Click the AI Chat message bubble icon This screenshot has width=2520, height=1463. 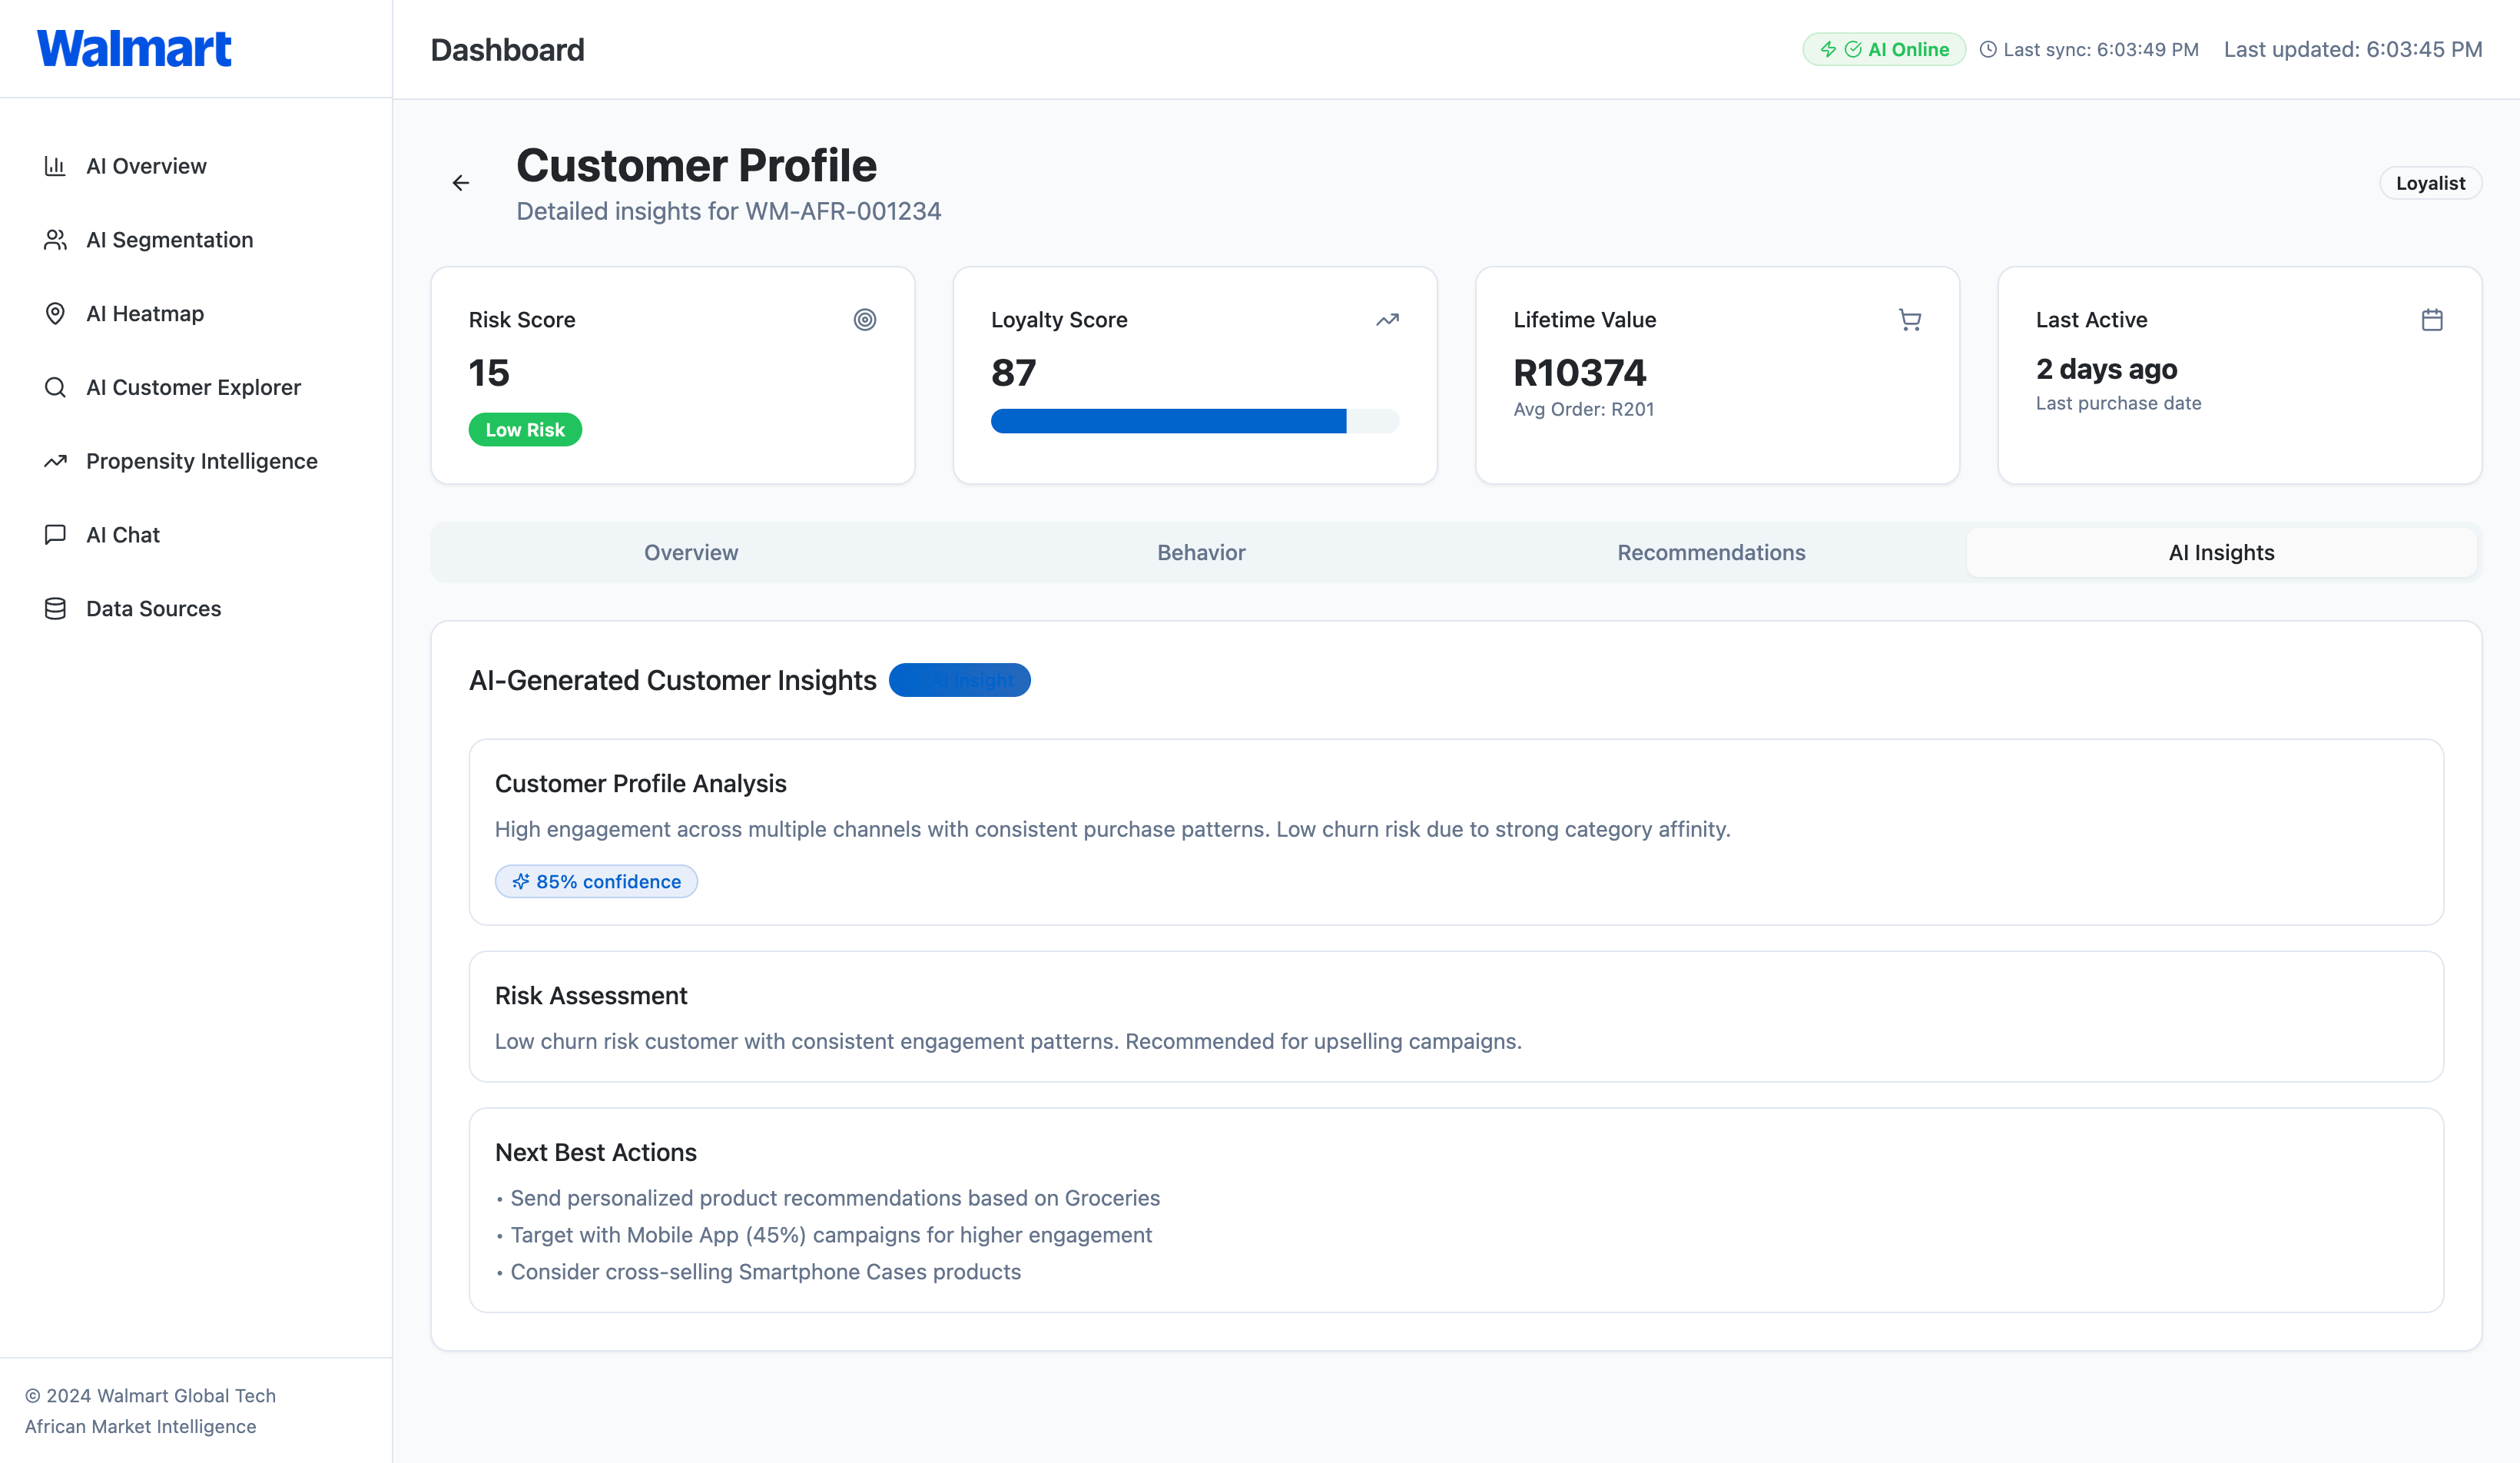(55, 535)
